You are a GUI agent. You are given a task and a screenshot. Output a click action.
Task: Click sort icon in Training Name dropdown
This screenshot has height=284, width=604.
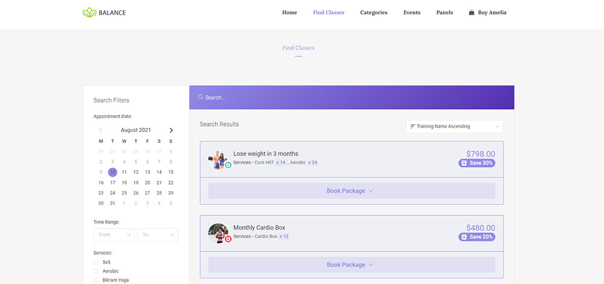413,127
